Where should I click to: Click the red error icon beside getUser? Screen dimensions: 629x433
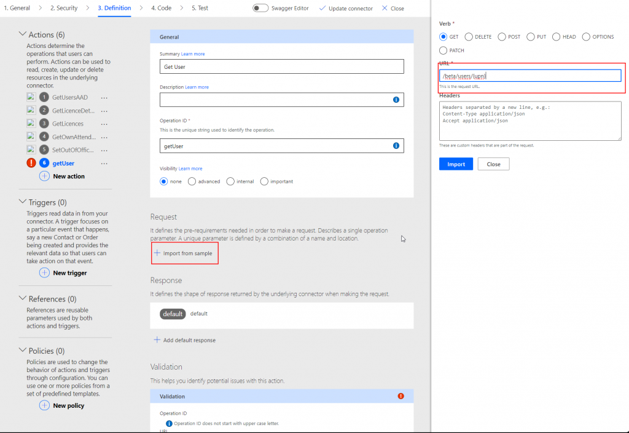[31, 163]
